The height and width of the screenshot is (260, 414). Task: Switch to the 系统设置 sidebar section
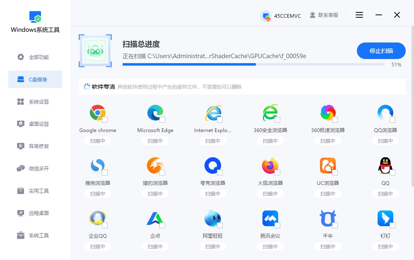pos(35,102)
